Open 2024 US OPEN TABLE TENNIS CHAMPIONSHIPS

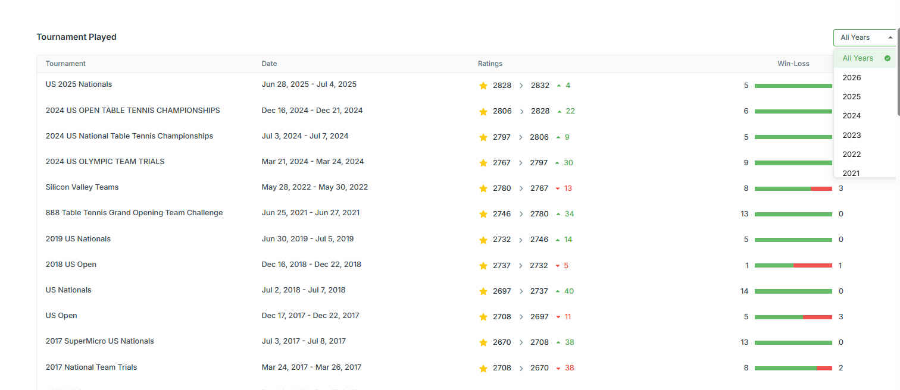[133, 111]
